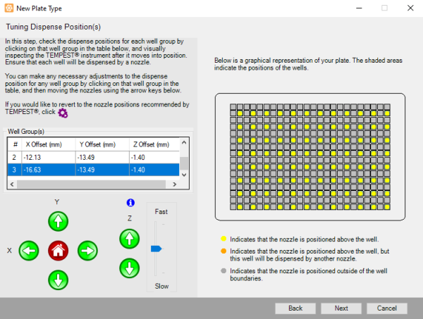423x319 pixels.
Task: Click X Offset value -16.63
Action: point(32,170)
